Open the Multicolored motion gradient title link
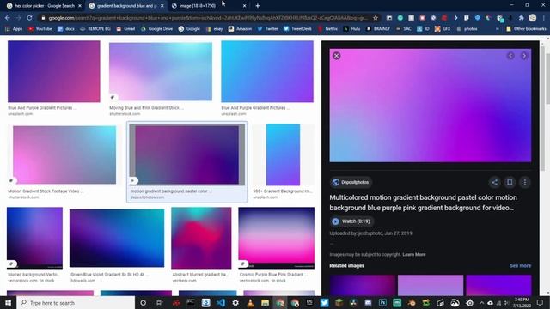Image resolution: width=550 pixels, height=309 pixels. click(x=423, y=203)
